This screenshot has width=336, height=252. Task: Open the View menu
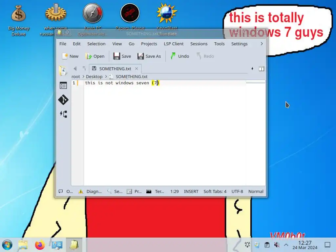[117, 44]
